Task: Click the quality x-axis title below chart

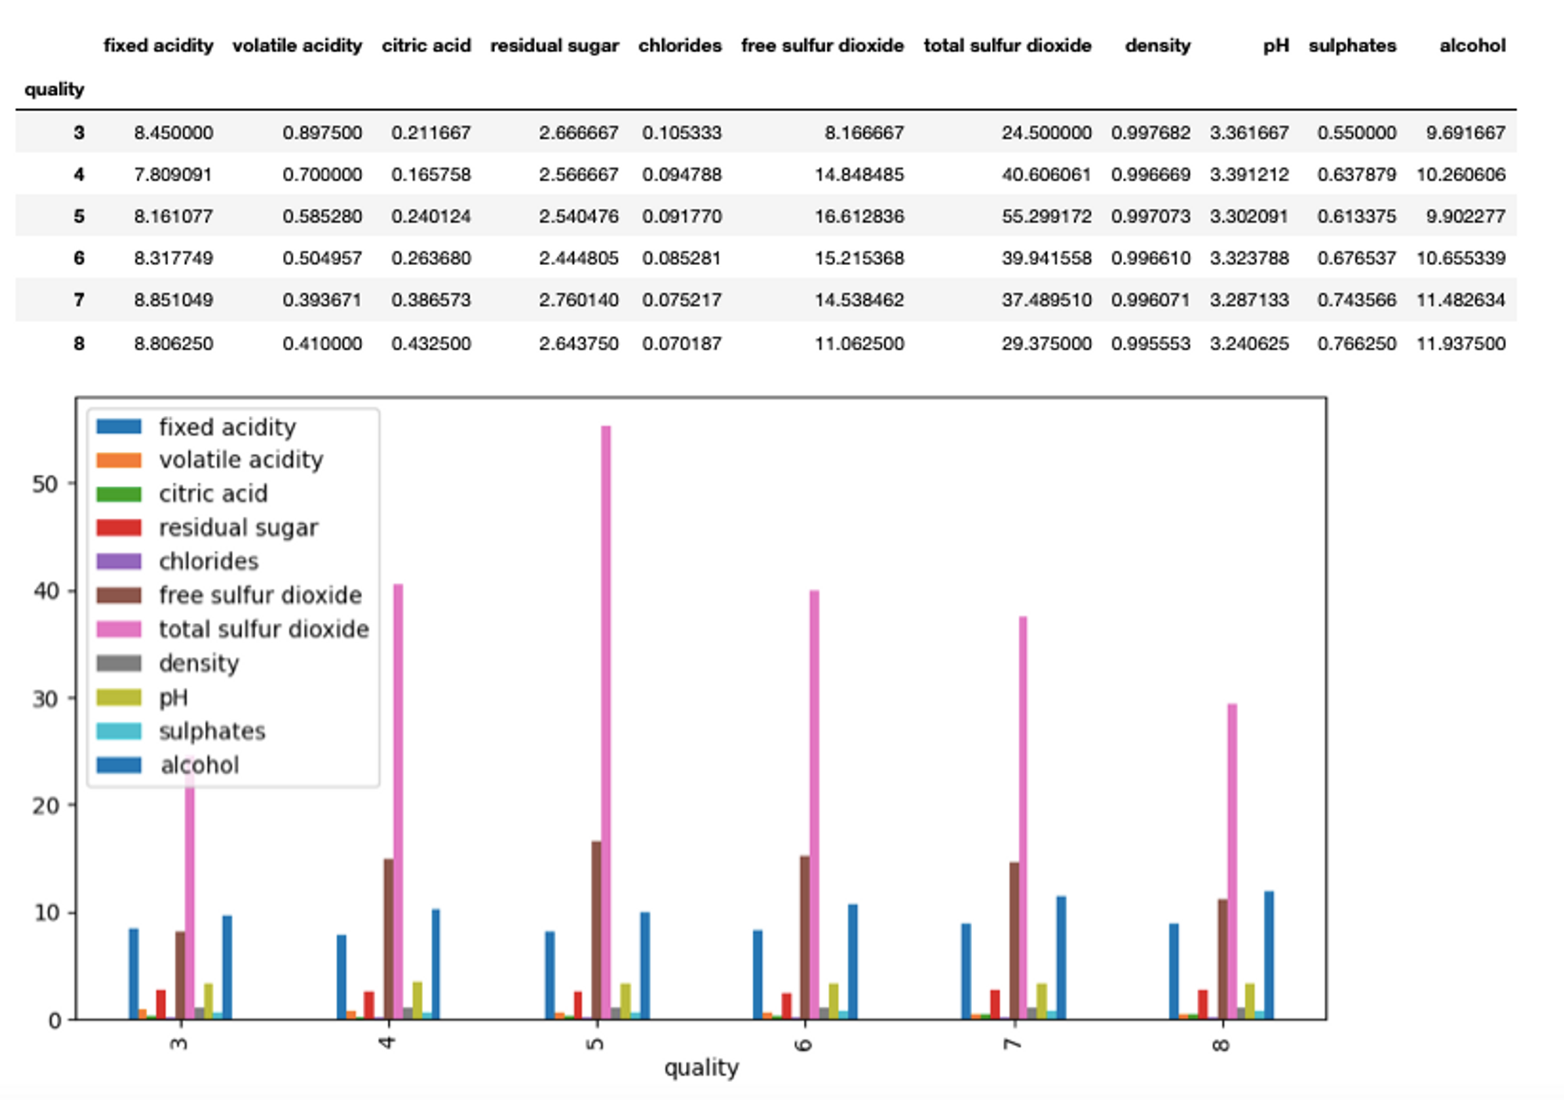Action: [x=701, y=1068]
